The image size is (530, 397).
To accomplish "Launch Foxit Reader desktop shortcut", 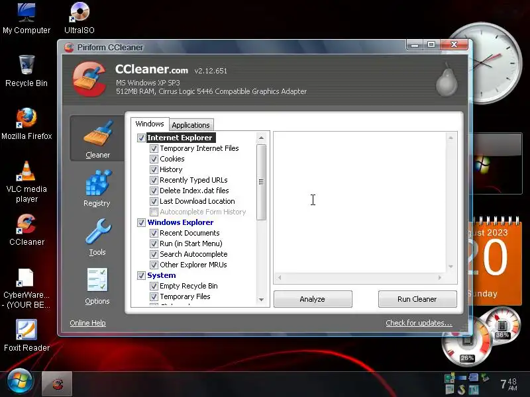I will point(26,335).
